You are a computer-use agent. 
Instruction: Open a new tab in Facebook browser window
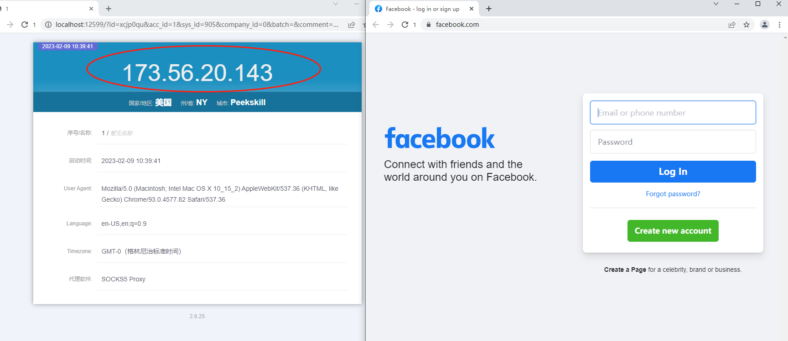pos(489,9)
